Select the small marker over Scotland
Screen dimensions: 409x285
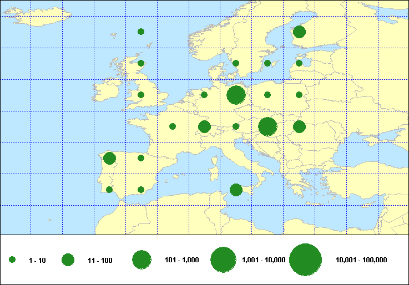(141, 63)
